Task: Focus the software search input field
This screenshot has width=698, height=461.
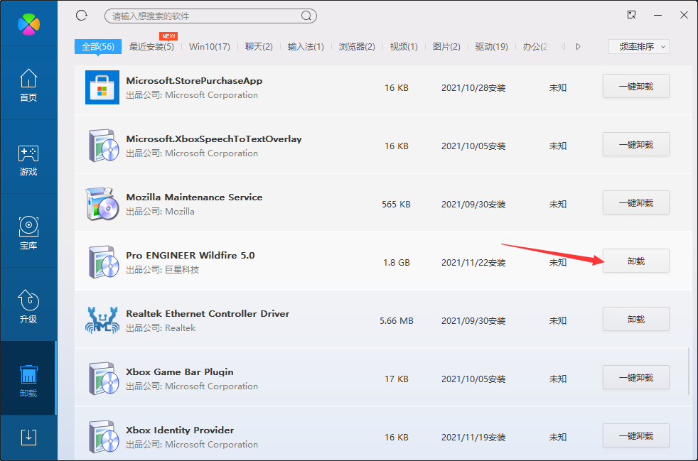Action: [x=203, y=16]
